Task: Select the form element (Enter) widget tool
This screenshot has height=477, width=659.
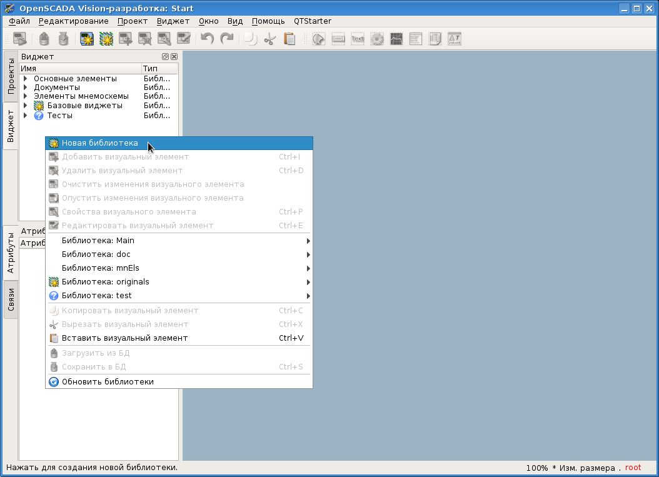Action: [x=338, y=39]
